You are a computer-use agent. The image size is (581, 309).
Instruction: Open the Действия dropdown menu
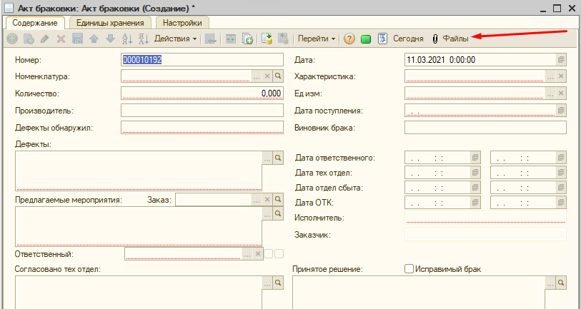tap(175, 39)
